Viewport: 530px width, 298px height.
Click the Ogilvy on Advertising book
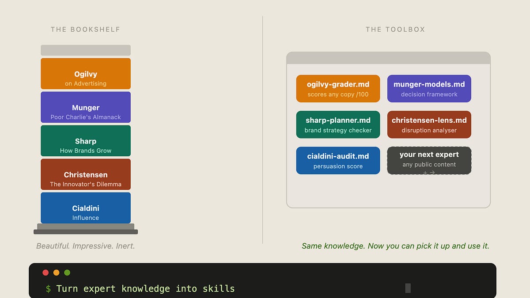(x=86, y=74)
